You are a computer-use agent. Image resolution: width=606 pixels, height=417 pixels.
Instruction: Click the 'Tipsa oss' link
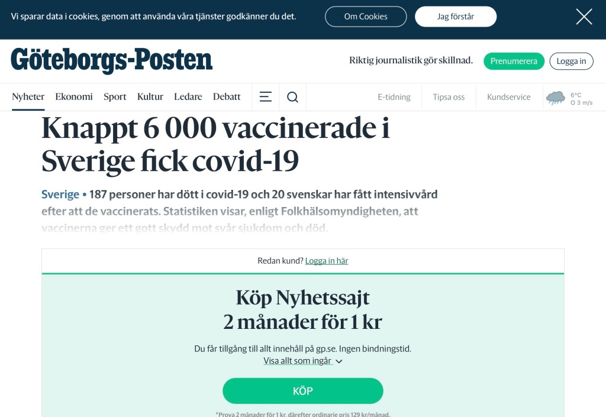[449, 97]
